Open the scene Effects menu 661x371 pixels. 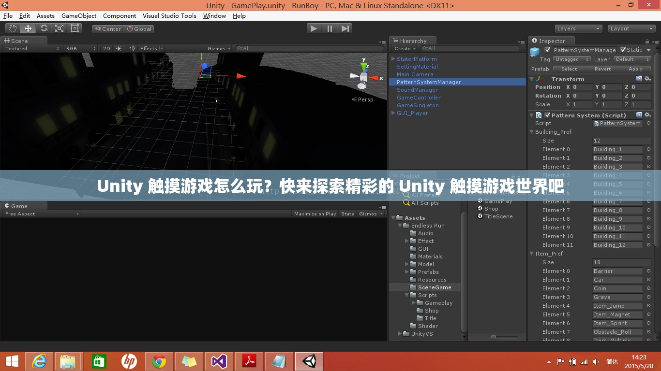(x=151, y=48)
